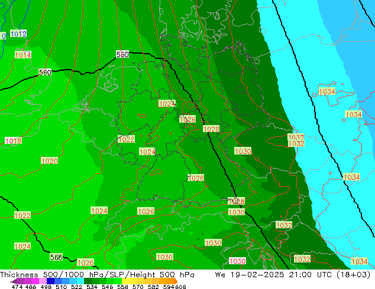Viewport: 375px width, 289px height.
Task: Click the 498 legend value
Action: click(x=46, y=287)
